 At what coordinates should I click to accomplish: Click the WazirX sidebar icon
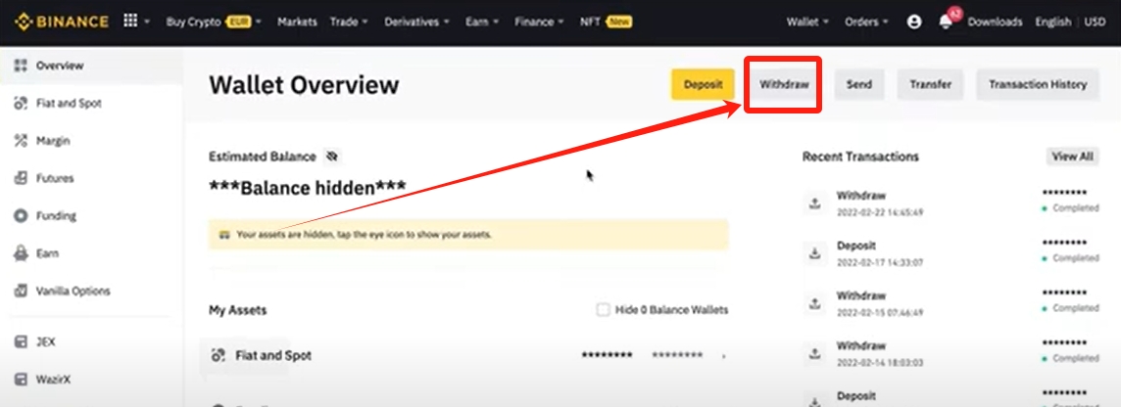click(x=21, y=380)
